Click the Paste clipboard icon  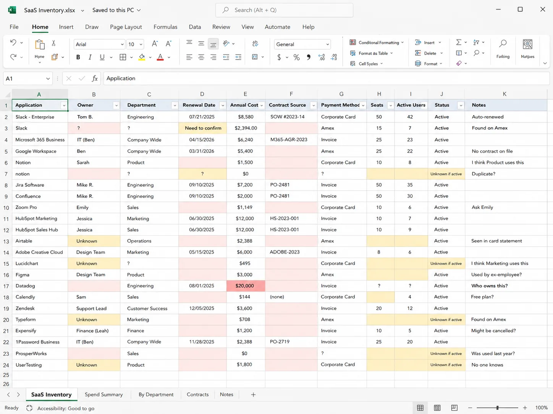[39, 44]
